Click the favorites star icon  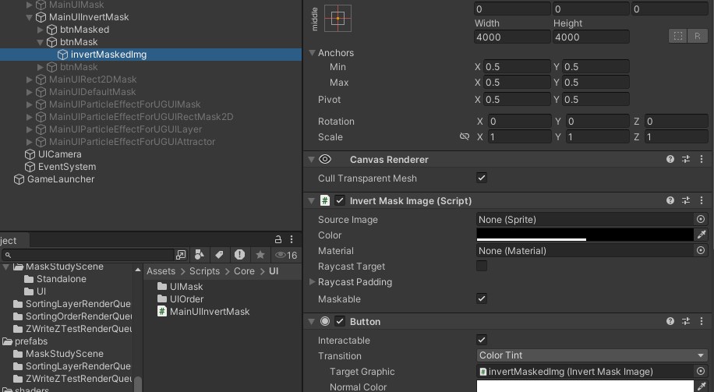pos(260,255)
